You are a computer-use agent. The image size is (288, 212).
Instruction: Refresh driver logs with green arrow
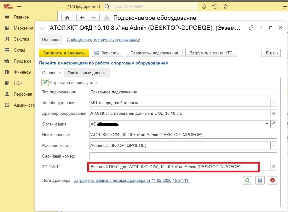coord(247,180)
